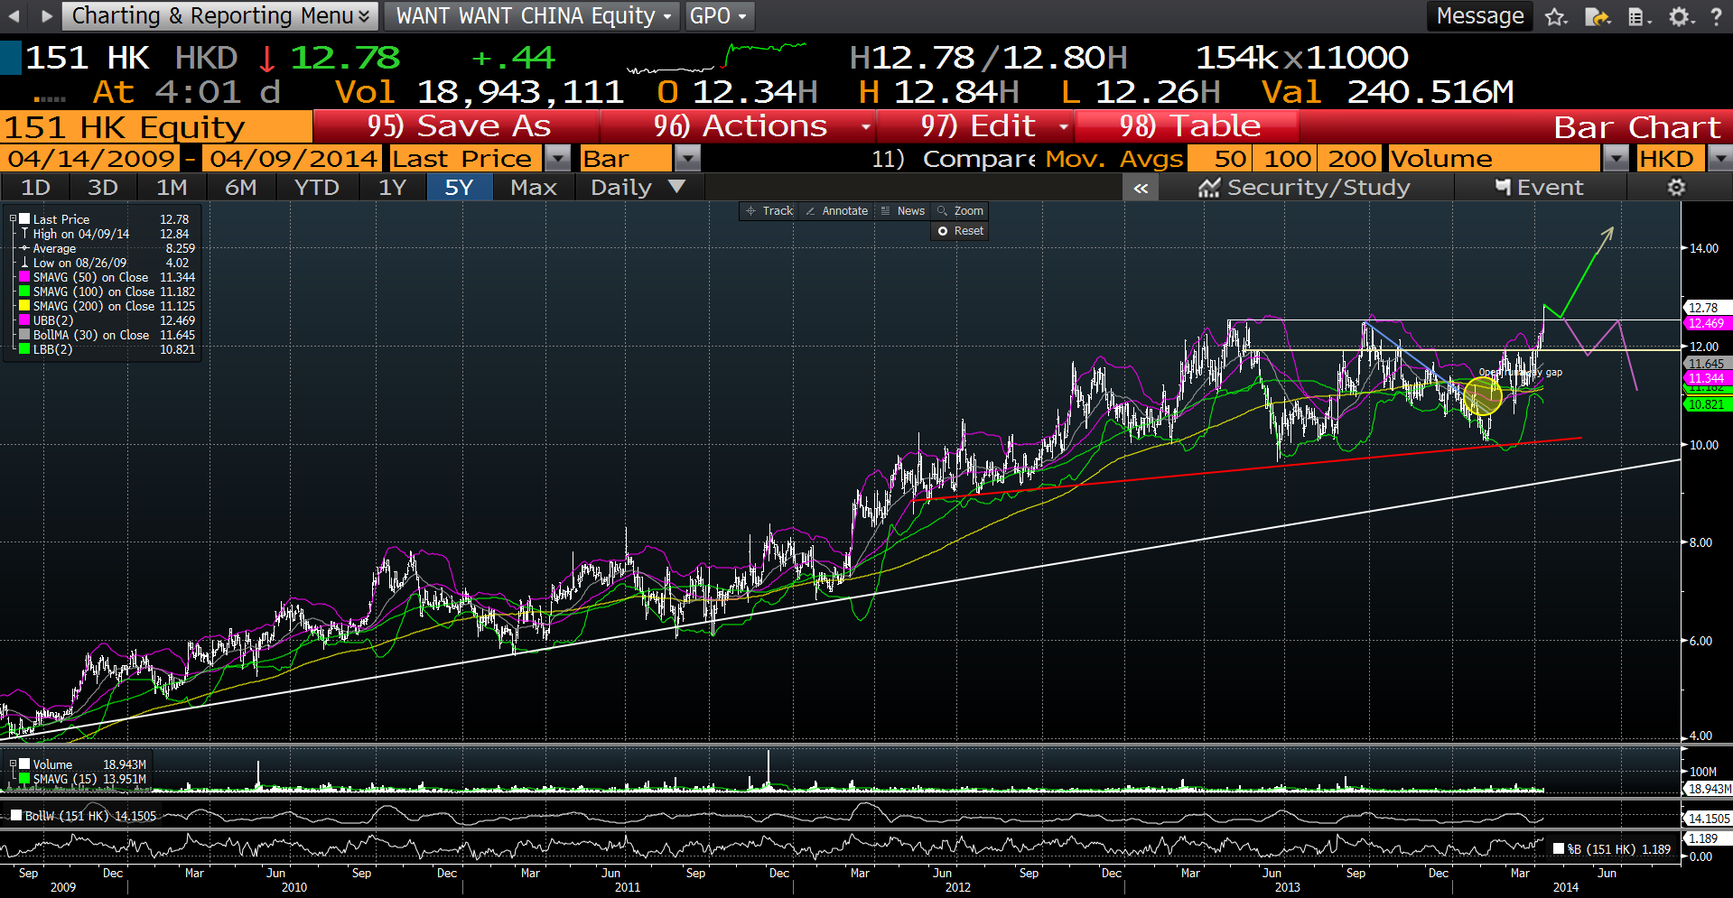Click the Security/Study chart icon

pyautogui.click(x=1209, y=188)
